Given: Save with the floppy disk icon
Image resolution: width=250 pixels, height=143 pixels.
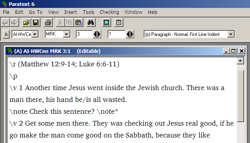Looking at the screenshot, I should 36,23.
